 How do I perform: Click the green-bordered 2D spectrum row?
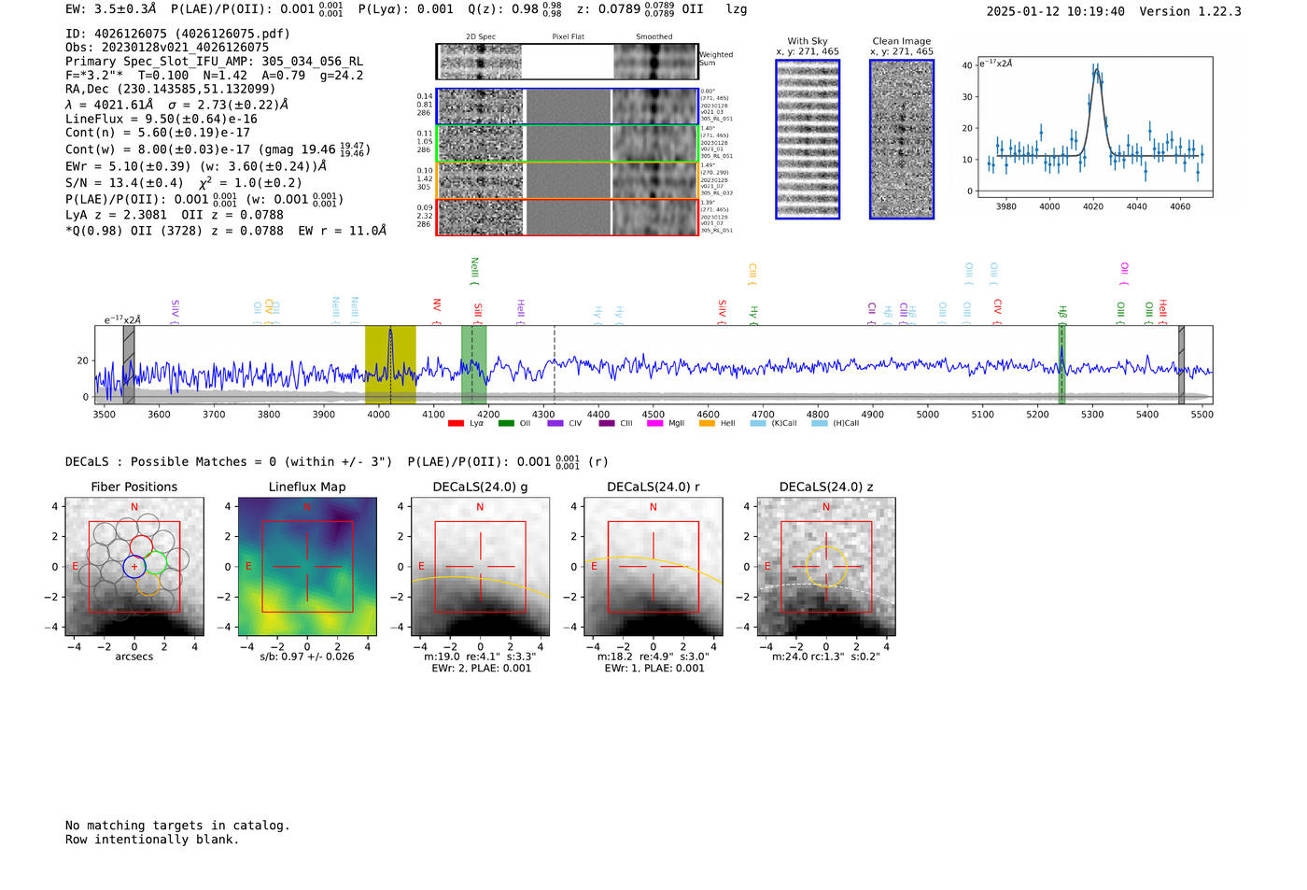(x=568, y=144)
